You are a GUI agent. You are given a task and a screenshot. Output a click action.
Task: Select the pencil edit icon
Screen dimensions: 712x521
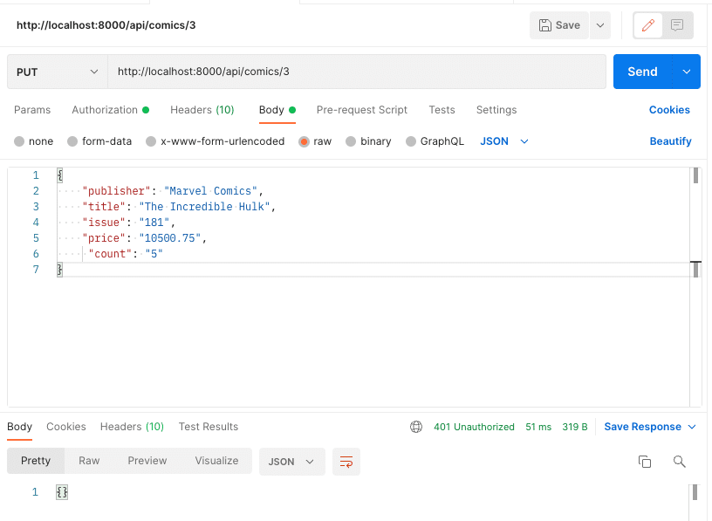(x=648, y=25)
